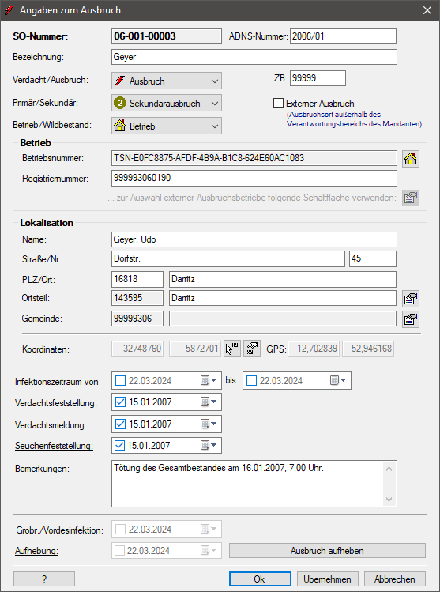Viewport: 440px width, 592px height.
Task: Open external outbreak farm selection icon
Action: pos(411,198)
